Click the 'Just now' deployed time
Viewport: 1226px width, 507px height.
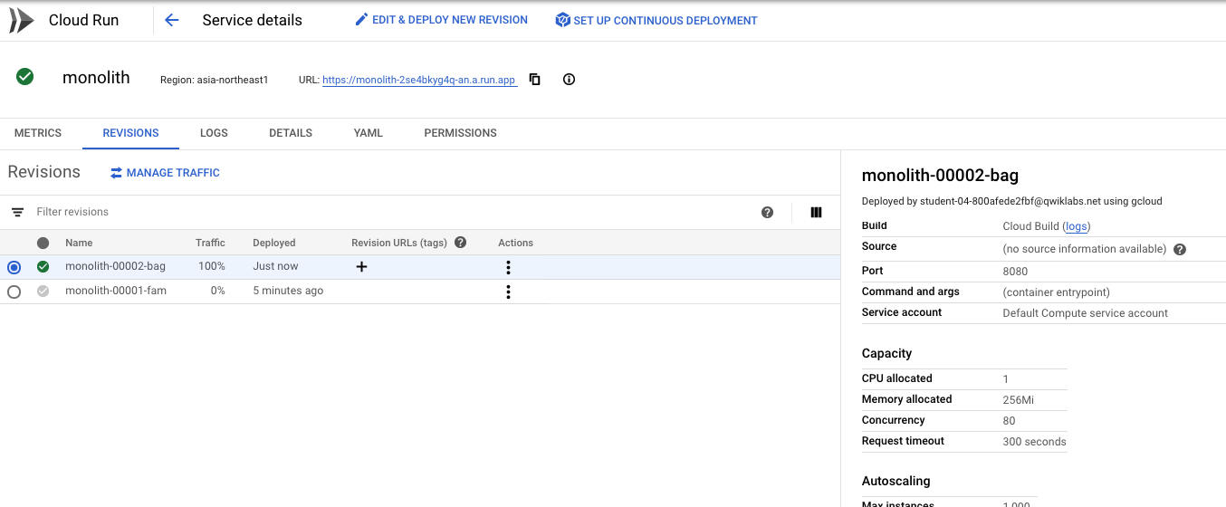275,266
